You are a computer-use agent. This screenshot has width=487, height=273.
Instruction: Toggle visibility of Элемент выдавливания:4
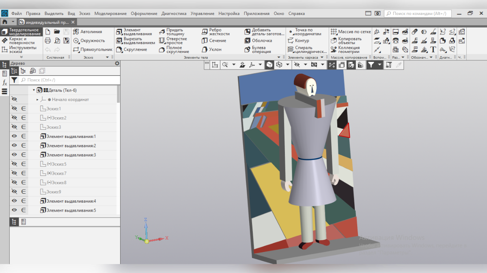tap(14, 201)
